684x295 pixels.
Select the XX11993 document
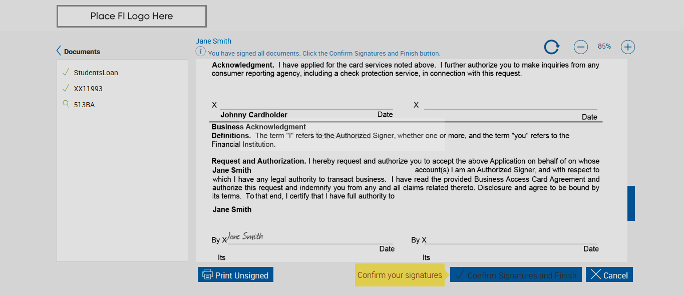tap(88, 89)
